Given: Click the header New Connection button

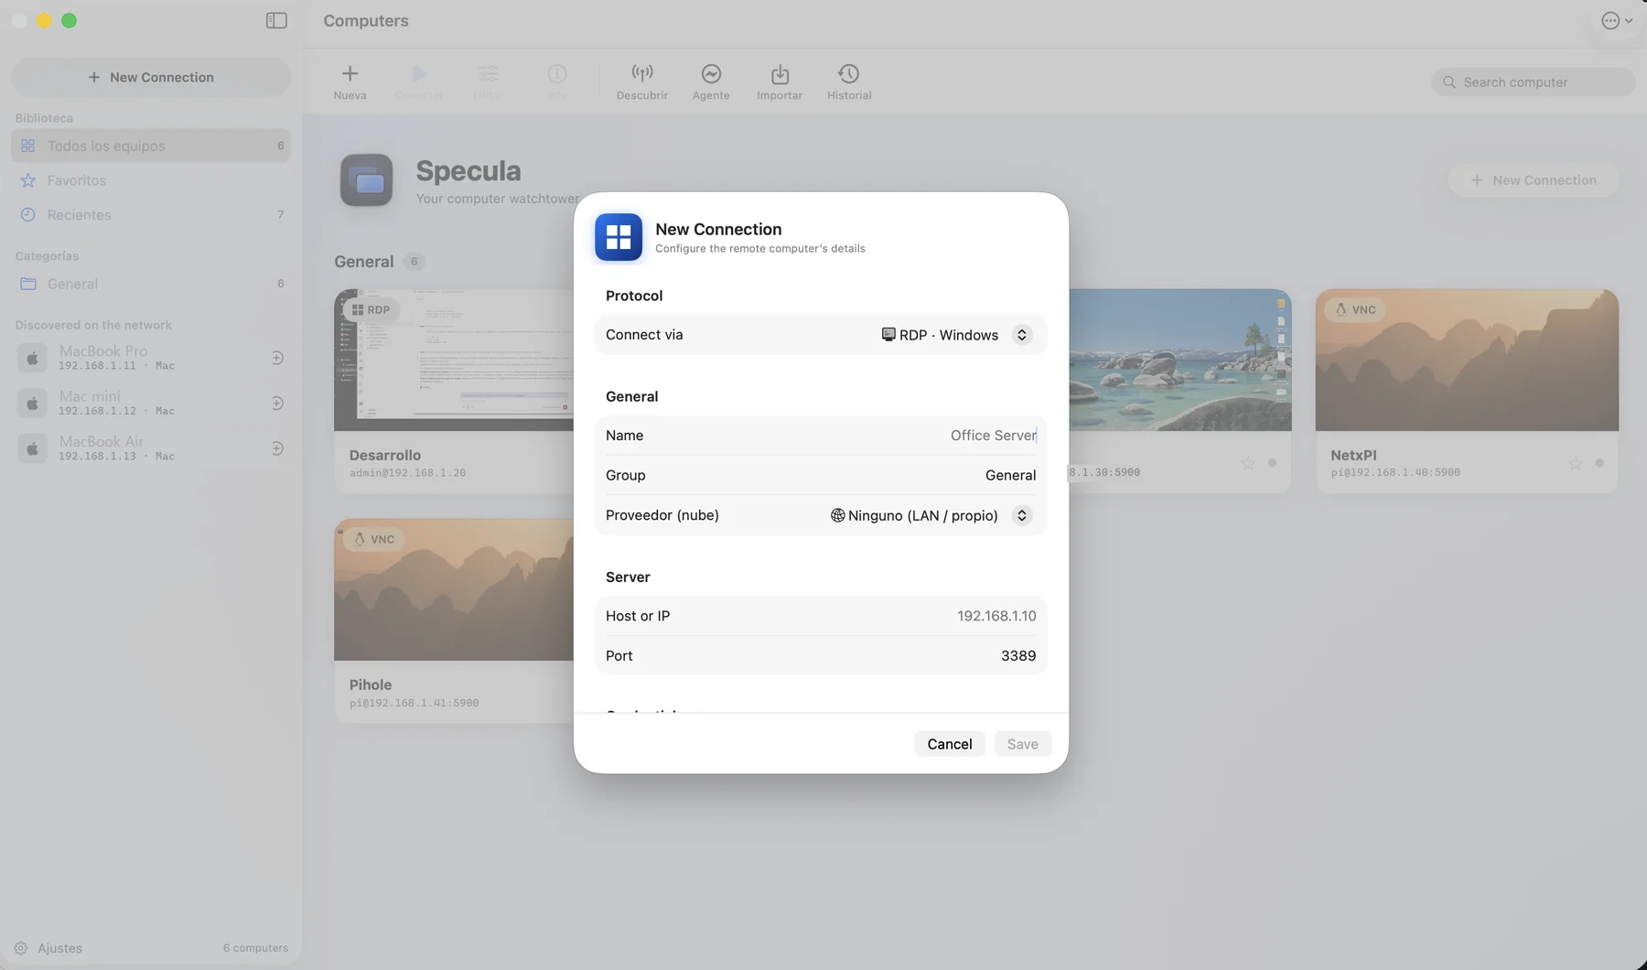Looking at the screenshot, I should click(x=1534, y=180).
